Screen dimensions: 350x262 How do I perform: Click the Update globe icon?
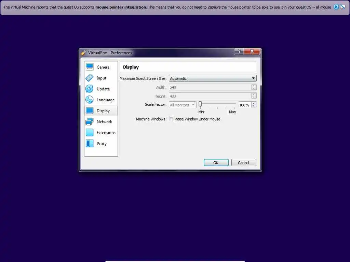coord(90,89)
